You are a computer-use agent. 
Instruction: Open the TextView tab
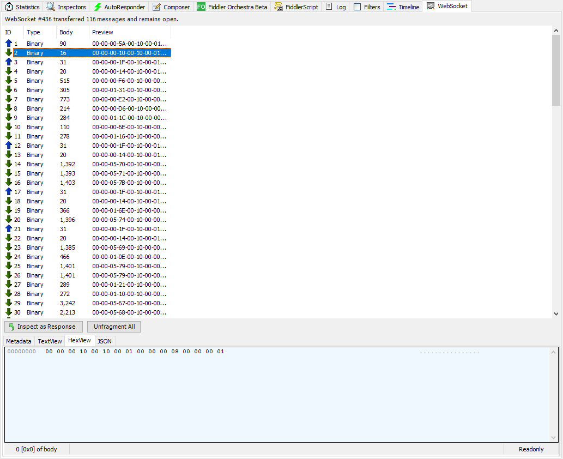[x=50, y=341]
